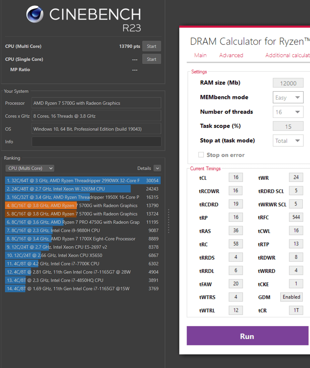Click the vertical dotted panel splitter handle
The height and width of the screenshot is (368, 310).
(x=169, y=221)
